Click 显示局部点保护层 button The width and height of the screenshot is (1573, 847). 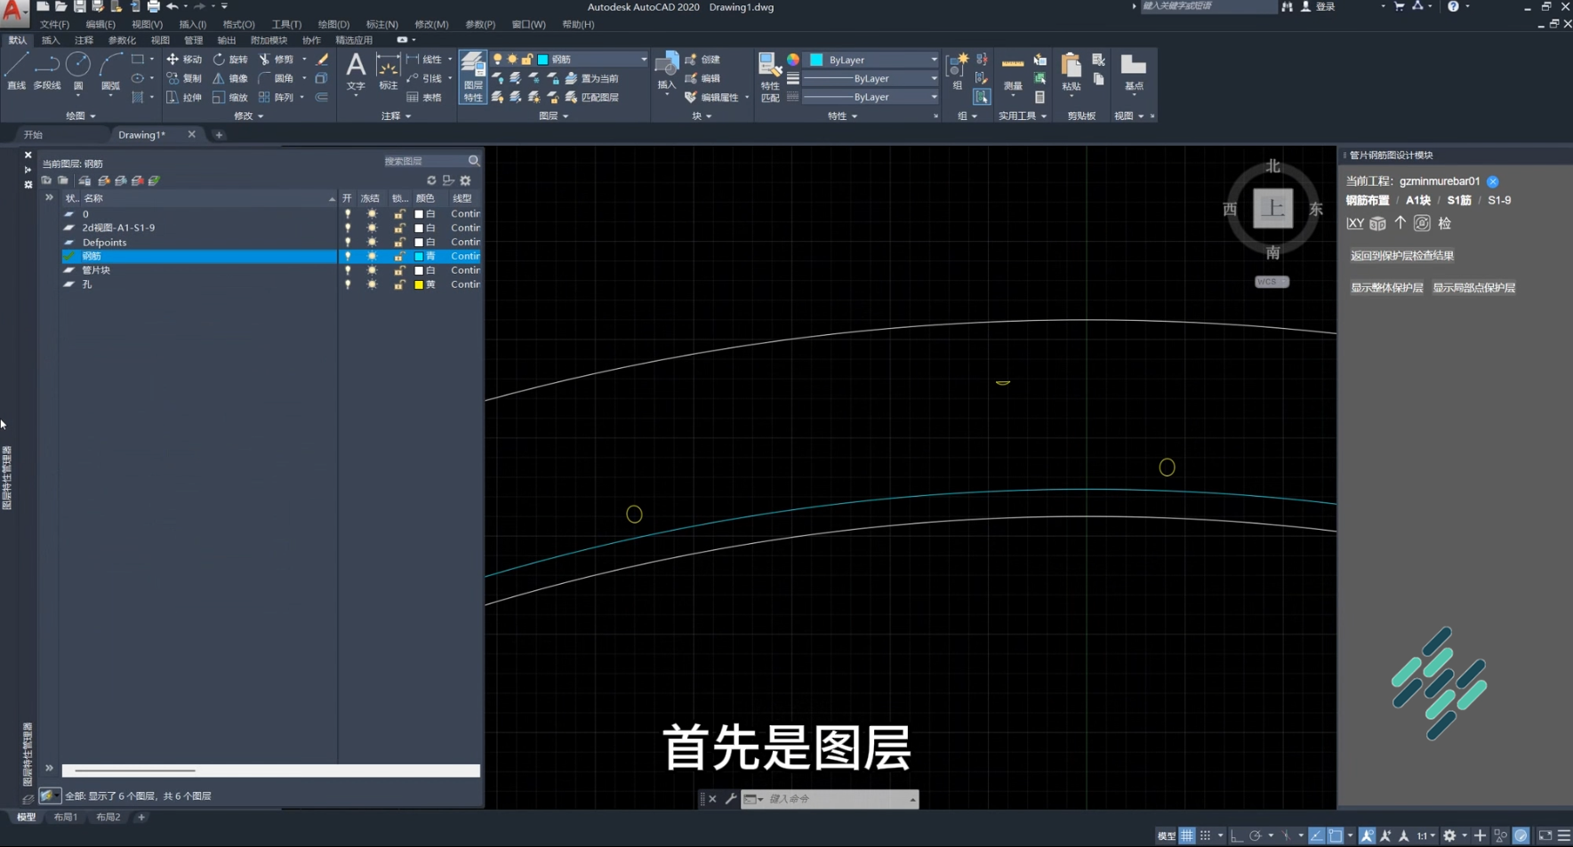(x=1473, y=288)
